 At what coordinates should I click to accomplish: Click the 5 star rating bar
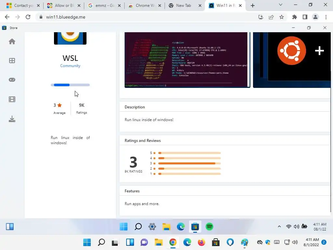click(x=190, y=153)
